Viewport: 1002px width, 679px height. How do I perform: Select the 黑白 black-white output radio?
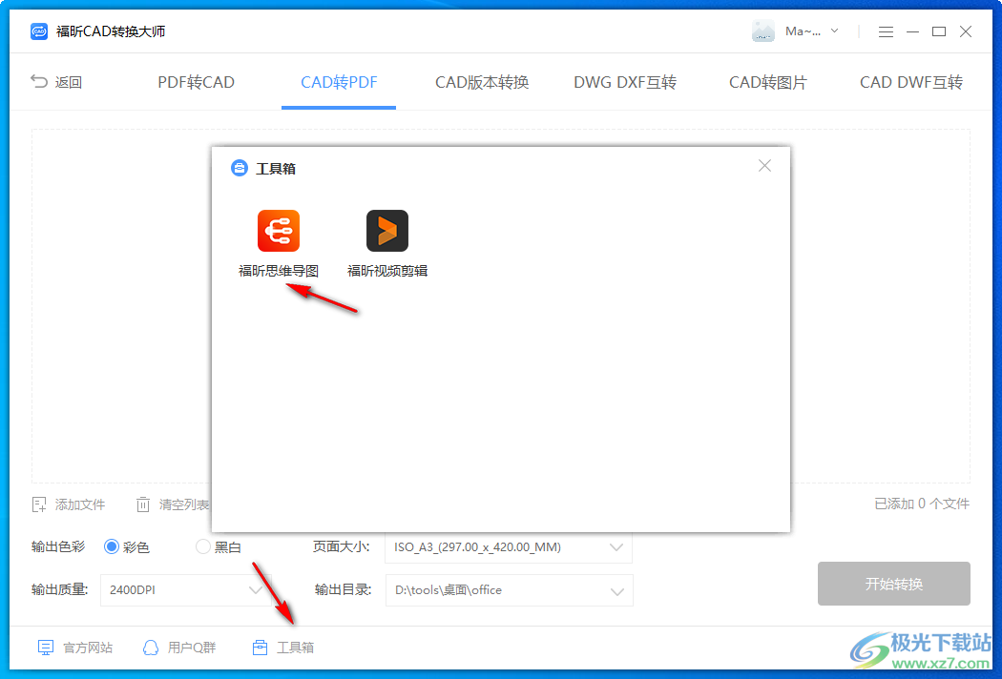click(x=203, y=546)
